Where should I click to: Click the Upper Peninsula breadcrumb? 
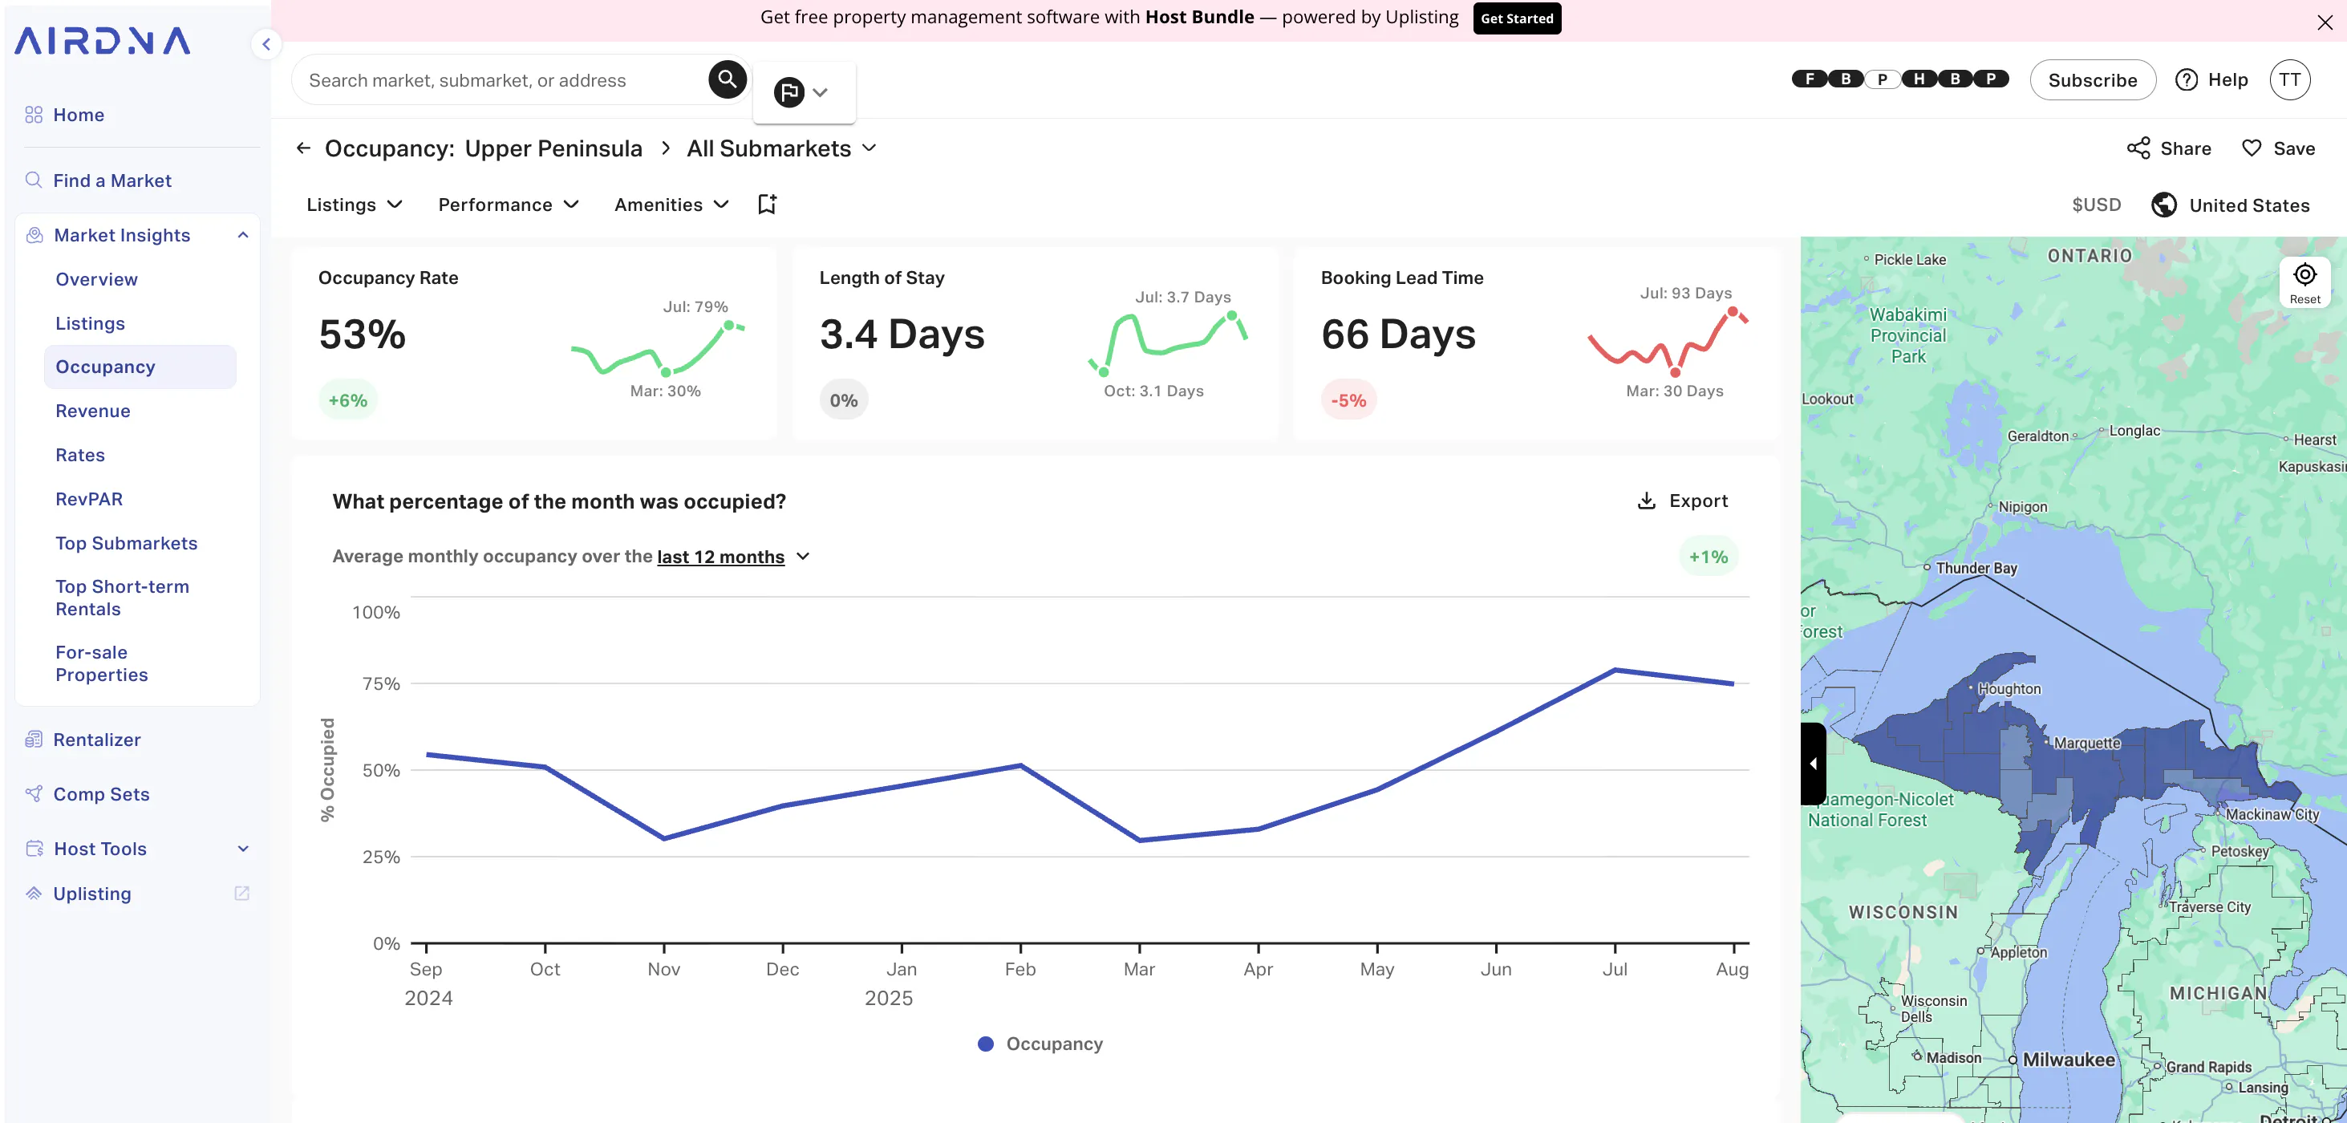point(553,148)
